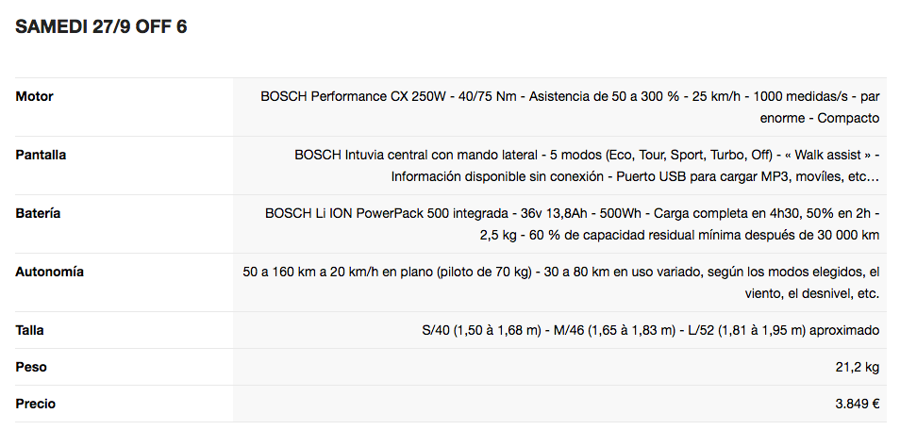Click the 'Información disponible sin conexión' line
The image size is (900, 430).
pos(635,176)
